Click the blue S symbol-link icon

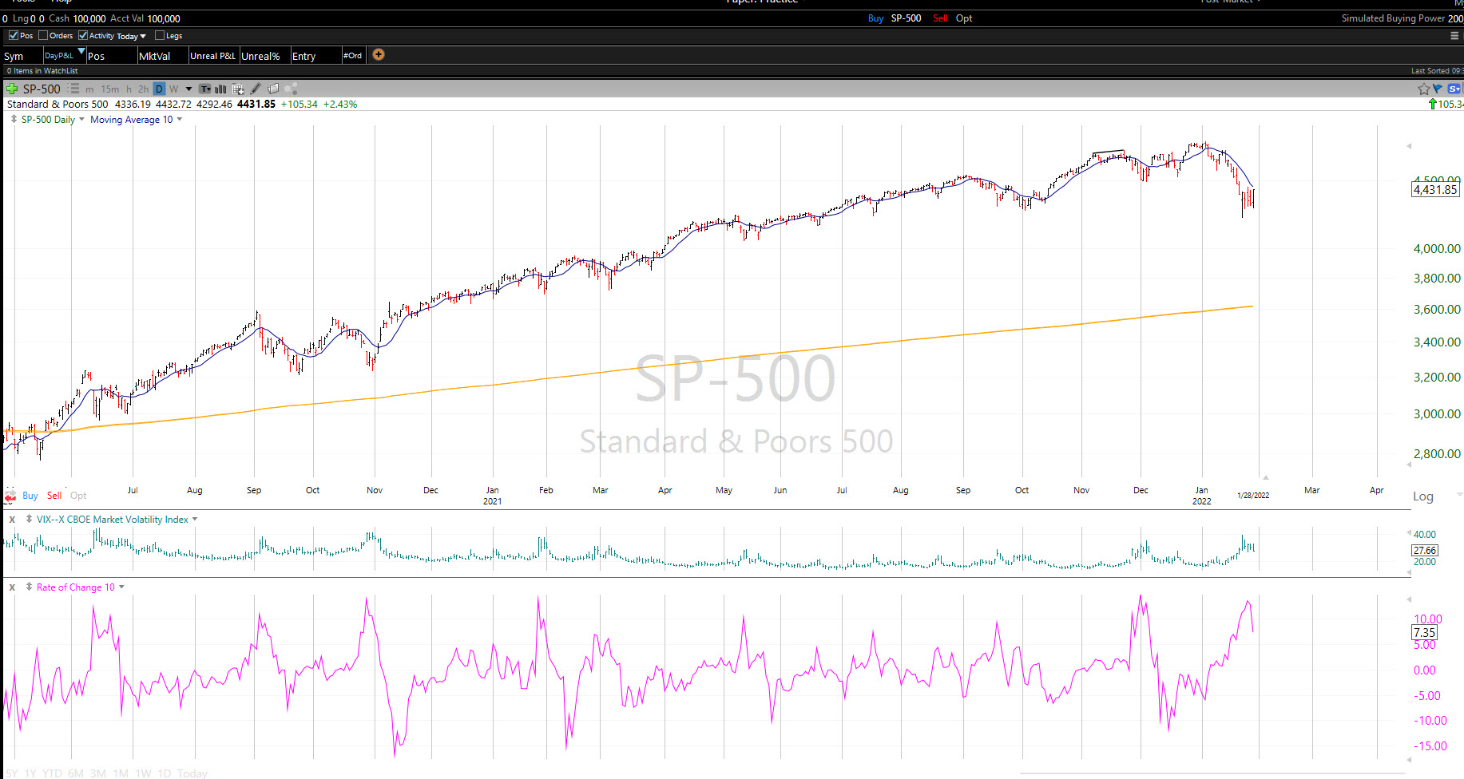(x=1454, y=89)
